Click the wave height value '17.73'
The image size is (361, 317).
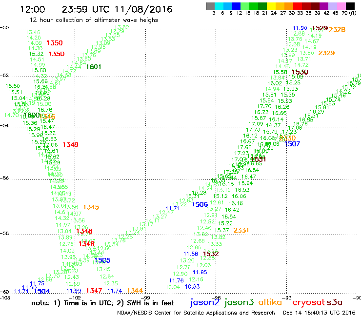point(253,130)
